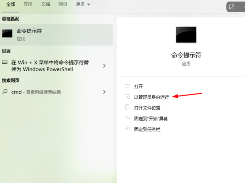Choose 打开 to launch Command Prompt

[138, 86]
